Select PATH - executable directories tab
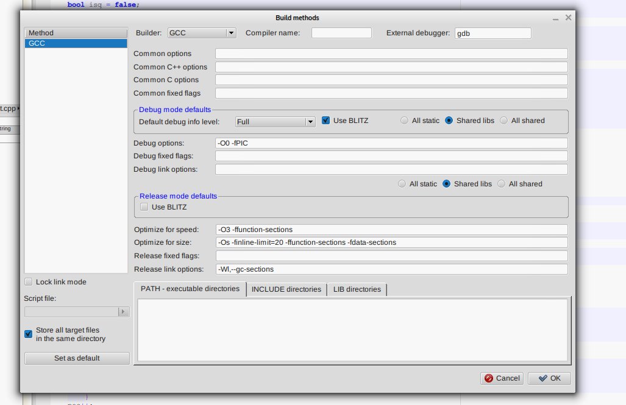 (190, 289)
